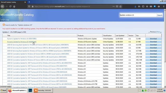This screenshot has width=166, height=93.
Task: Open Photoshop from the taskbar
Action: [x=30, y=90]
